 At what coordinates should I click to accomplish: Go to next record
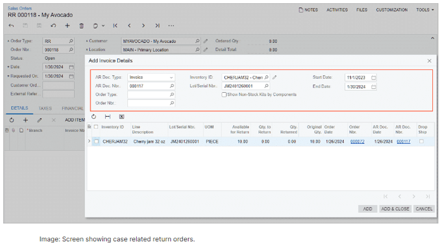[143, 26]
